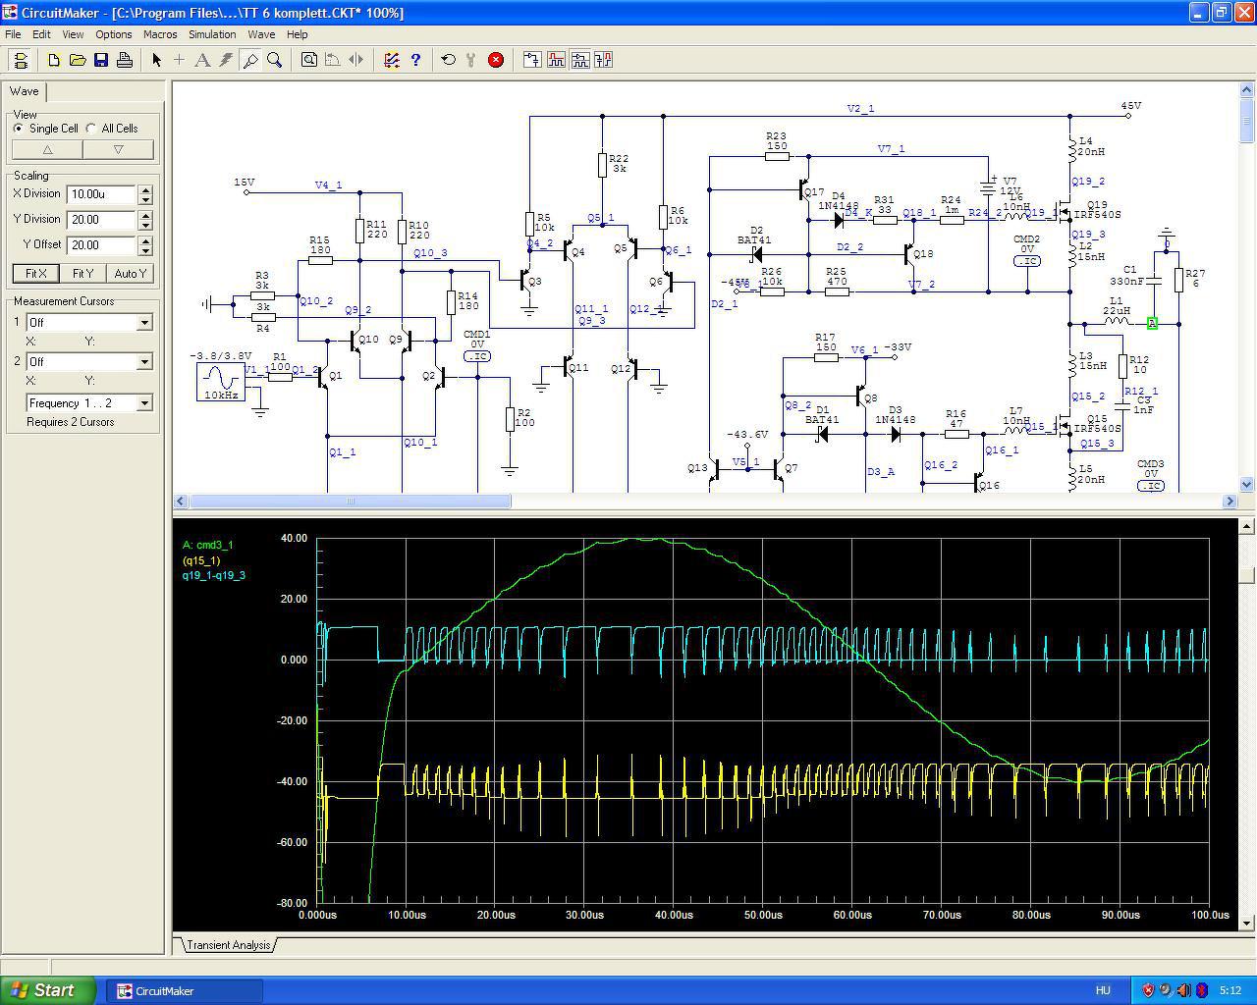This screenshot has height=1005, width=1257.
Task: Click the X Division value field
Action: coord(101,194)
